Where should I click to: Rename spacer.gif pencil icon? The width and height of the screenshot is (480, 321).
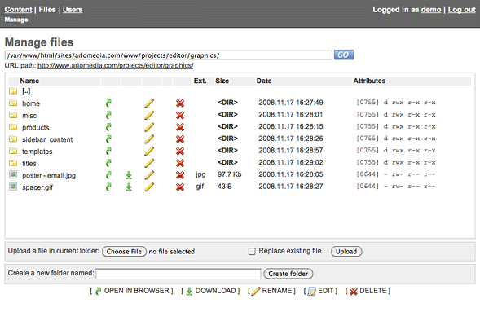point(149,187)
